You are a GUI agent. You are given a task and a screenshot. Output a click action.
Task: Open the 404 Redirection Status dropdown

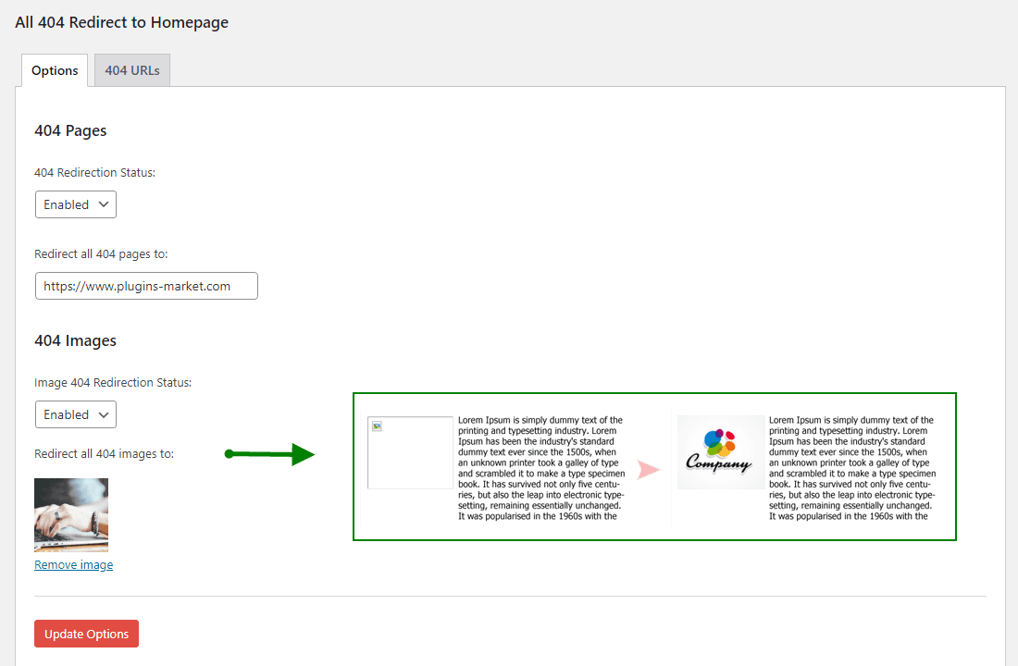[x=75, y=203]
